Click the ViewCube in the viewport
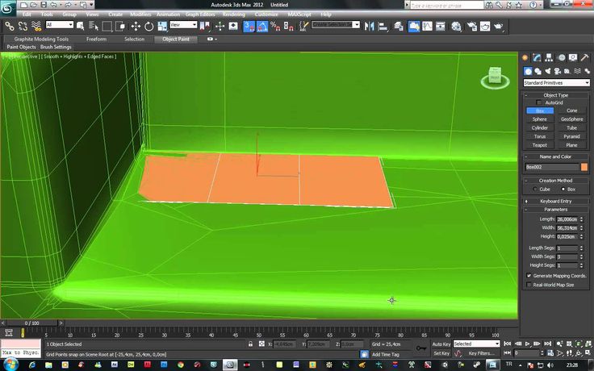Viewport: 594px width, 371px height. point(492,78)
